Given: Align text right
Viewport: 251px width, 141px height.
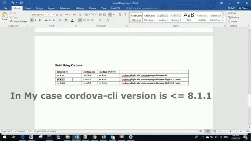Looking at the screenshot, I should [x=88, y=20].
